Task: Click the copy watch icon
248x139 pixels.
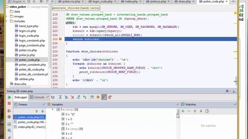Action: [x=207, y=111]
